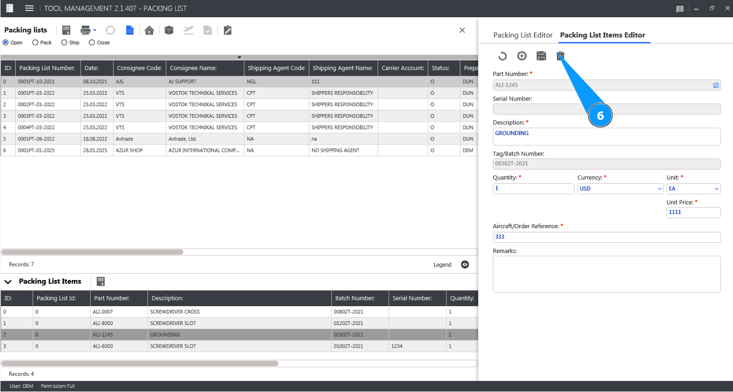Click the blue document icon in toolbar

tap(130, 30)
